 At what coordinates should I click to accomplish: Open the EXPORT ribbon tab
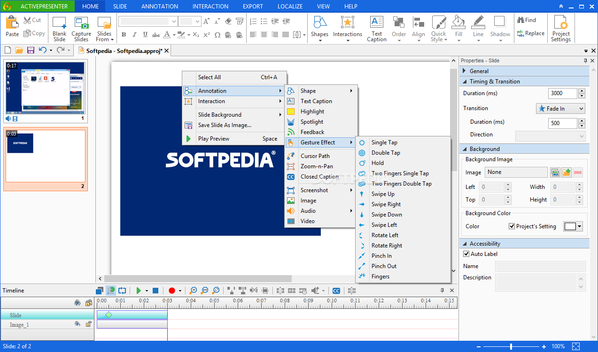click(x=253, y=7)
